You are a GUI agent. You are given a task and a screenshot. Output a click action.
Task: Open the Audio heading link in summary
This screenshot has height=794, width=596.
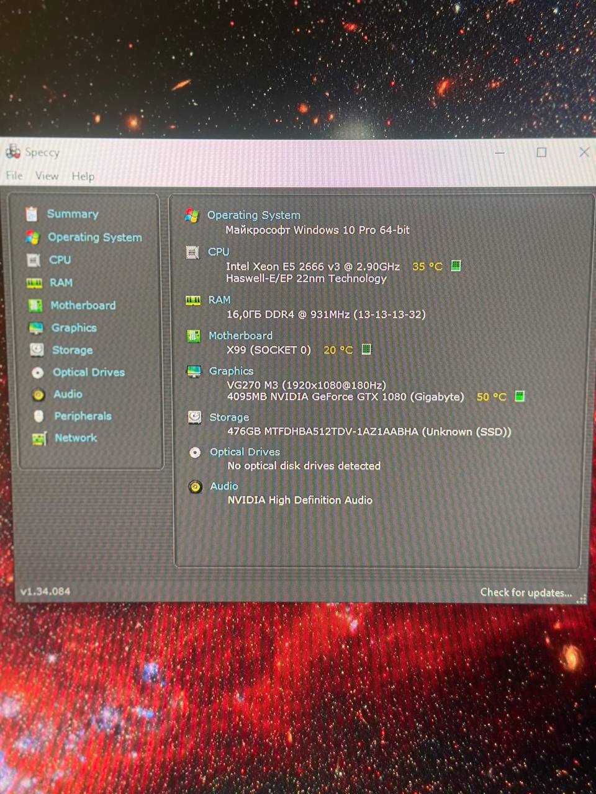(x=224, y=486)
